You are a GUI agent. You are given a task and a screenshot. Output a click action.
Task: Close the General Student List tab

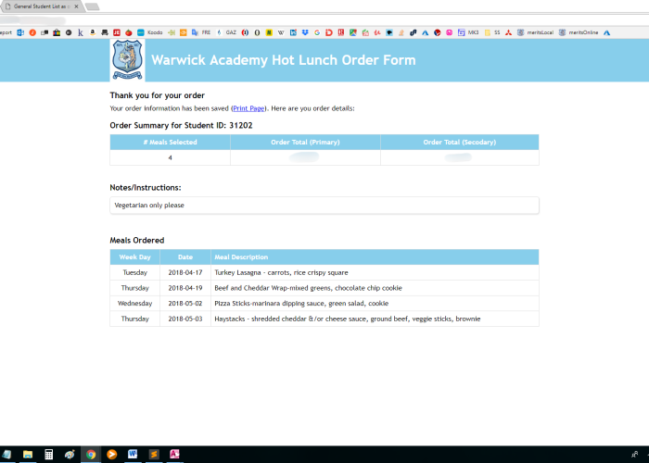[x=76, y=6]
